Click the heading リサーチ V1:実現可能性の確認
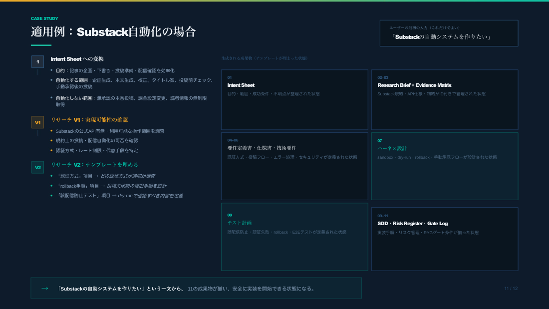549x309 pixels. click(89, 120)
